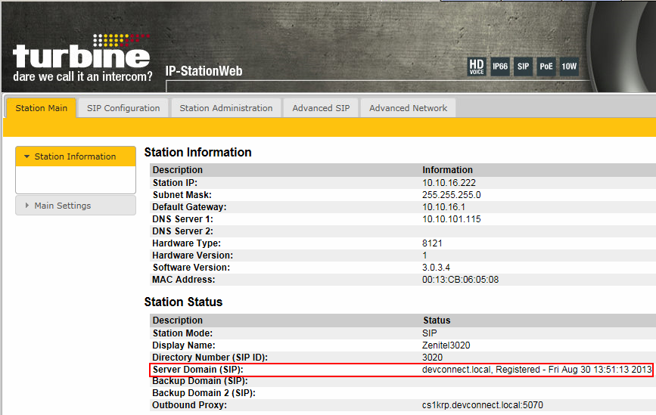Open the Station Administration tab
Screen dimensions: 656x415
point(226,108)
